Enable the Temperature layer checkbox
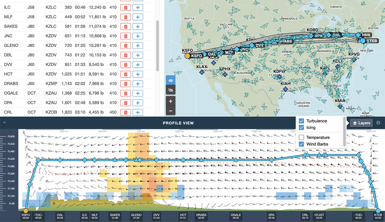 click(301, 138)
